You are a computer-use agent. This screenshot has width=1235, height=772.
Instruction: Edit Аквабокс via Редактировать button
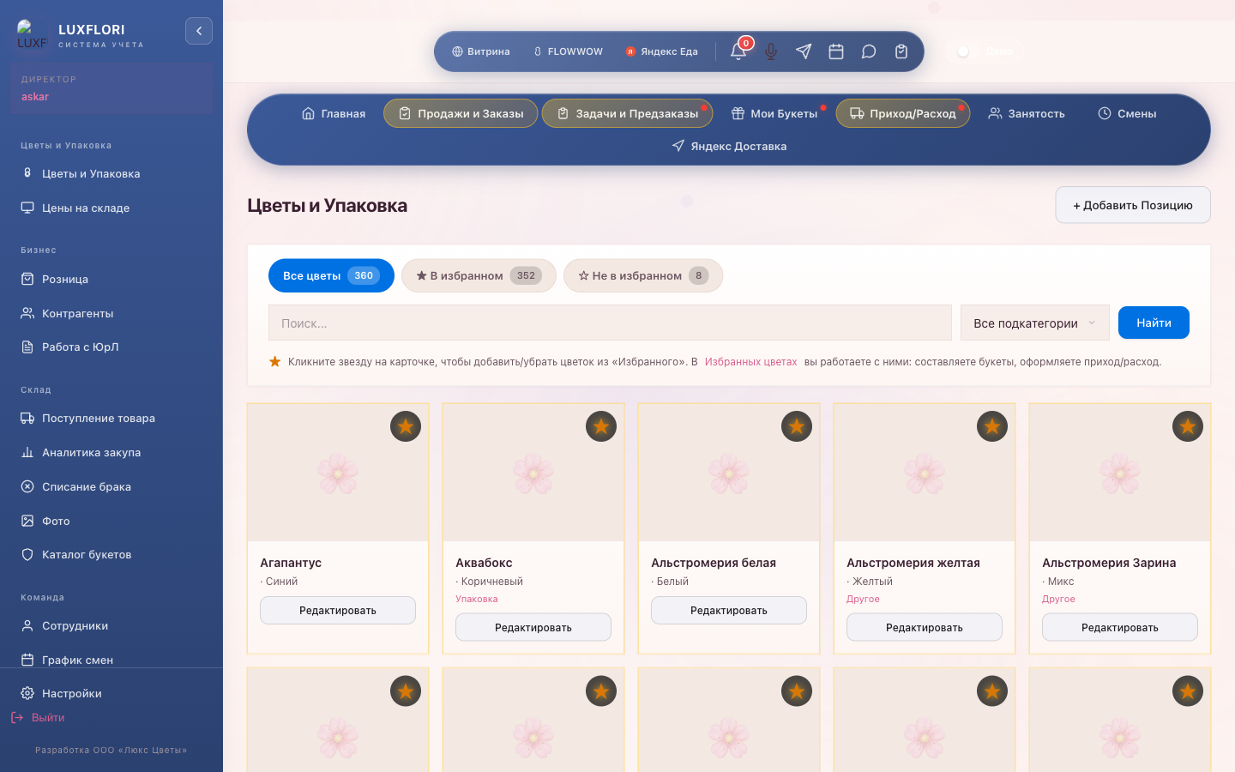(x=533, y=627)
